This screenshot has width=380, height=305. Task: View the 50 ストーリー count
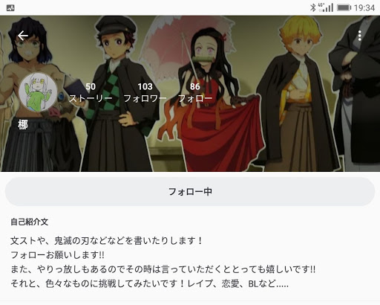(91, 92)
